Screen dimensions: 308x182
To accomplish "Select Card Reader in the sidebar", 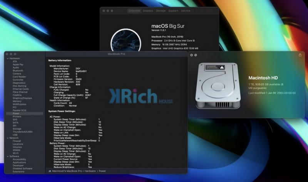I will pos(19,77).
